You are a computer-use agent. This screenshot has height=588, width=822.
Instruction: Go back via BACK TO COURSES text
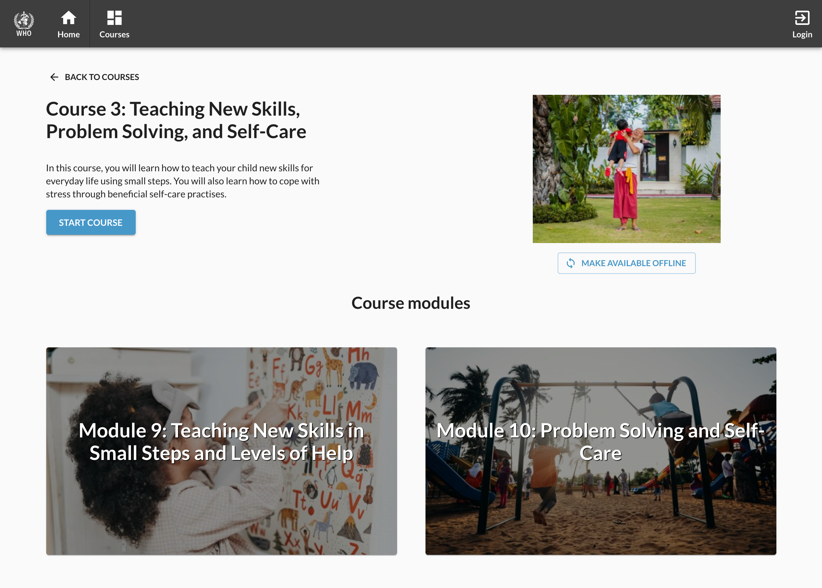[102, 77]
